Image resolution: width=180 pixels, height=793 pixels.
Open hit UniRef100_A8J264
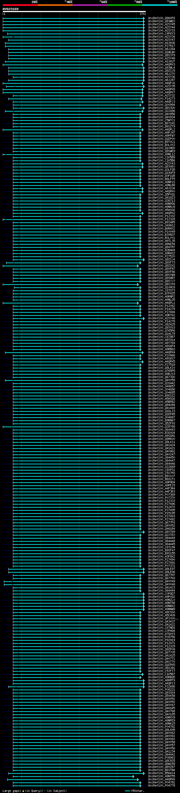coord(161,49)
